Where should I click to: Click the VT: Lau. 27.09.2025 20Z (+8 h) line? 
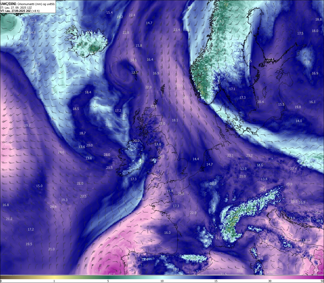[x=20, y=11]
